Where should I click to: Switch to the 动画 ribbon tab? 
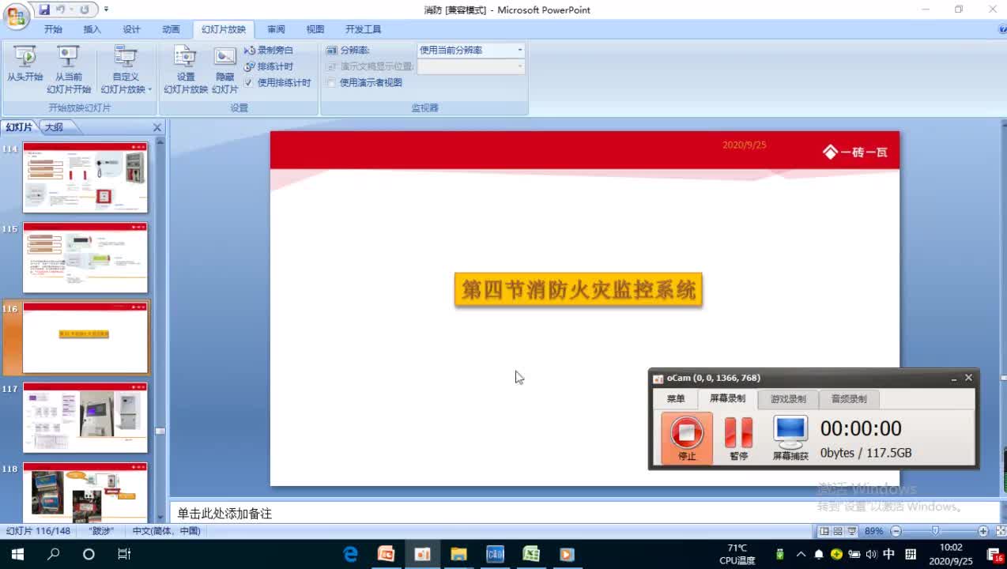[171, 29]
